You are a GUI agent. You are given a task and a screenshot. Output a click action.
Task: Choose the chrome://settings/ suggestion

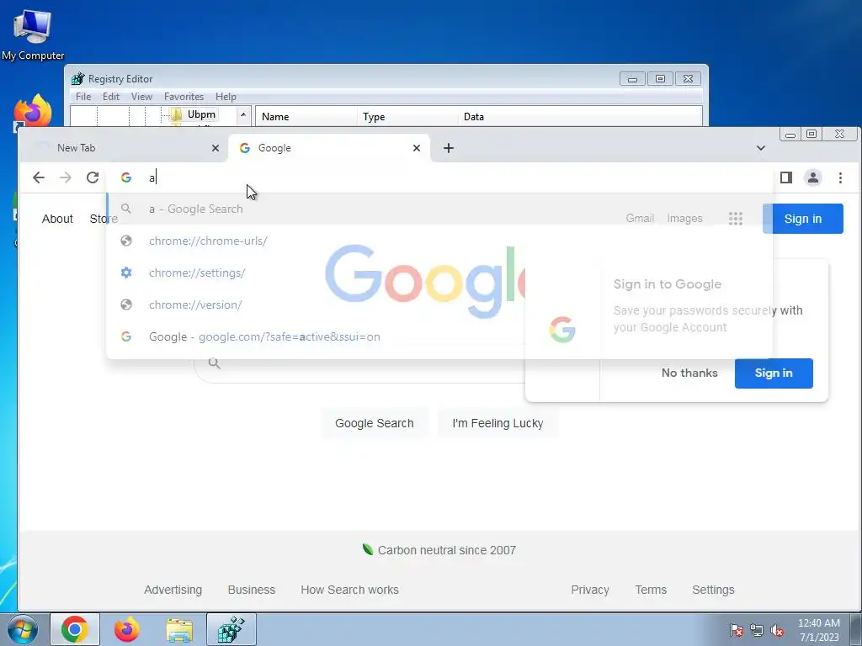(x=439, y=273)
